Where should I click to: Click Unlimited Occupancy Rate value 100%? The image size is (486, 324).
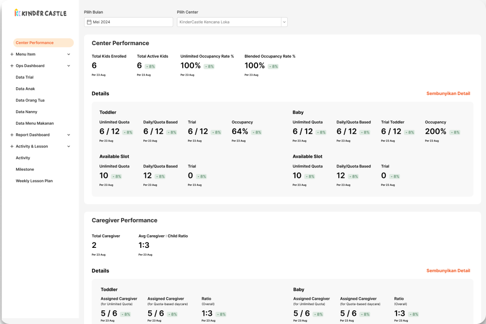191,65
